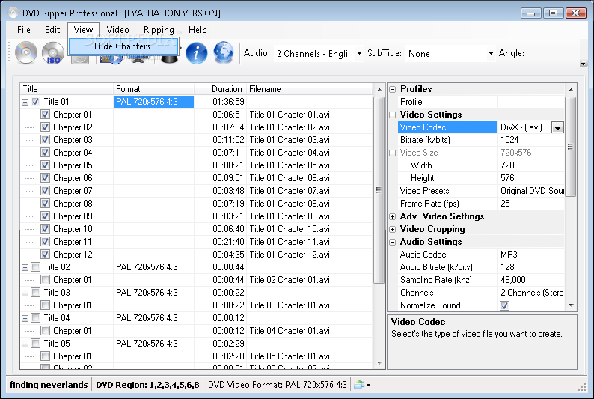Collapse the Video Settings section
The image size is (594, 399).
click(x=393, y=115)
